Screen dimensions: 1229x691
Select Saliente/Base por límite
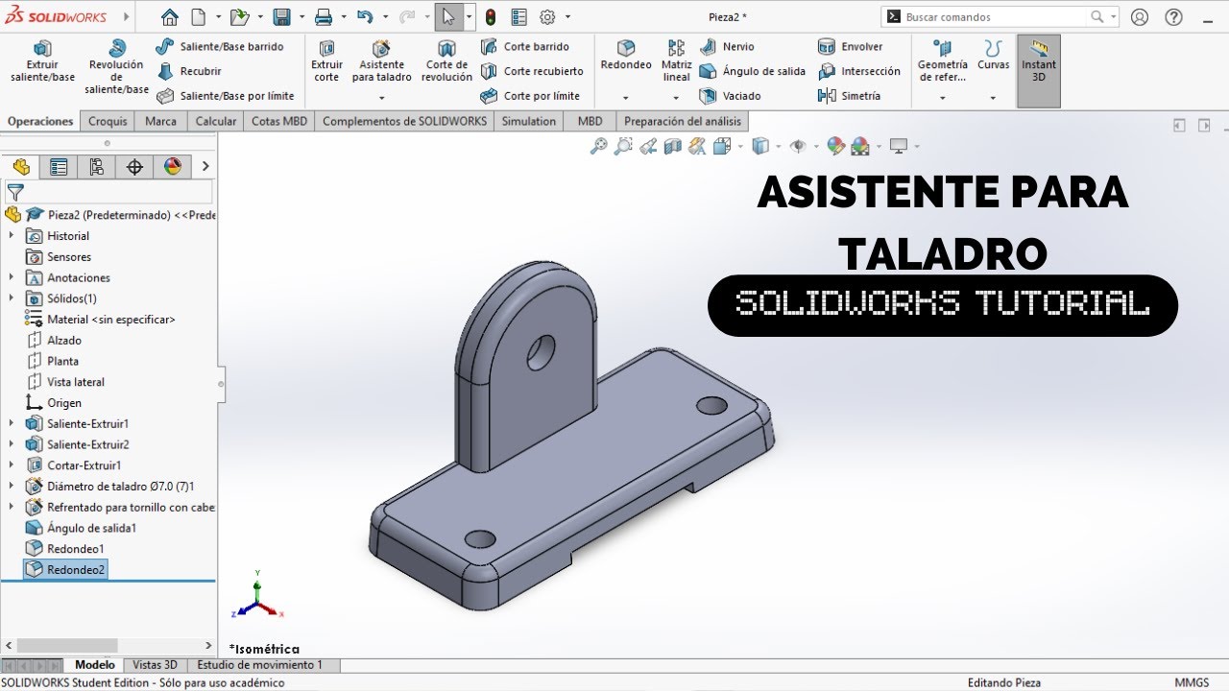pos(225,96)
